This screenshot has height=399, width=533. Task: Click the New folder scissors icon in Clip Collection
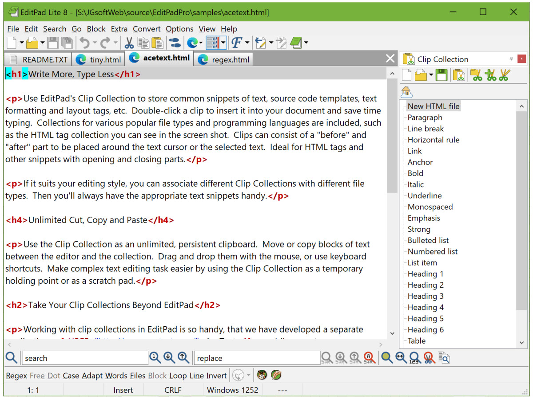point(476,75)
